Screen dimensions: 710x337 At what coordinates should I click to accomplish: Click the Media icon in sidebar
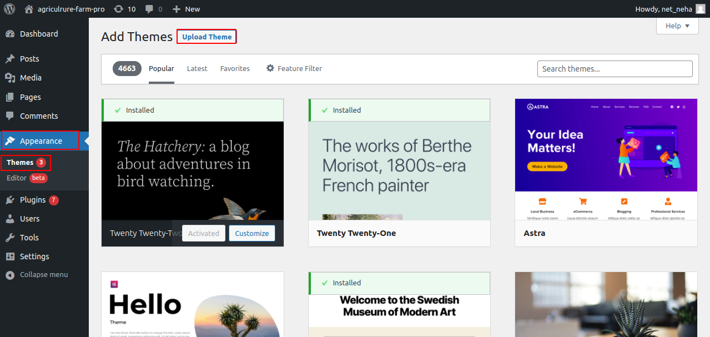(10, 78)
